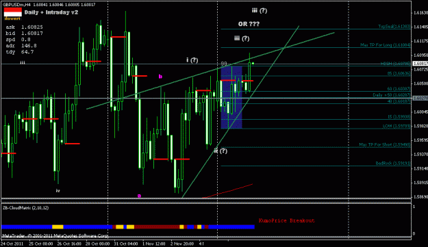Click the MetaQuotes Software Corp copyright text
This screenshot has height=247, width=428.
pyautogui.click(x=55, y=235)
